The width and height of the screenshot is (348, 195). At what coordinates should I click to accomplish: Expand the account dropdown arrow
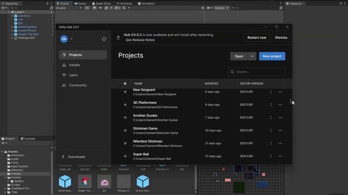click(71, 39)
